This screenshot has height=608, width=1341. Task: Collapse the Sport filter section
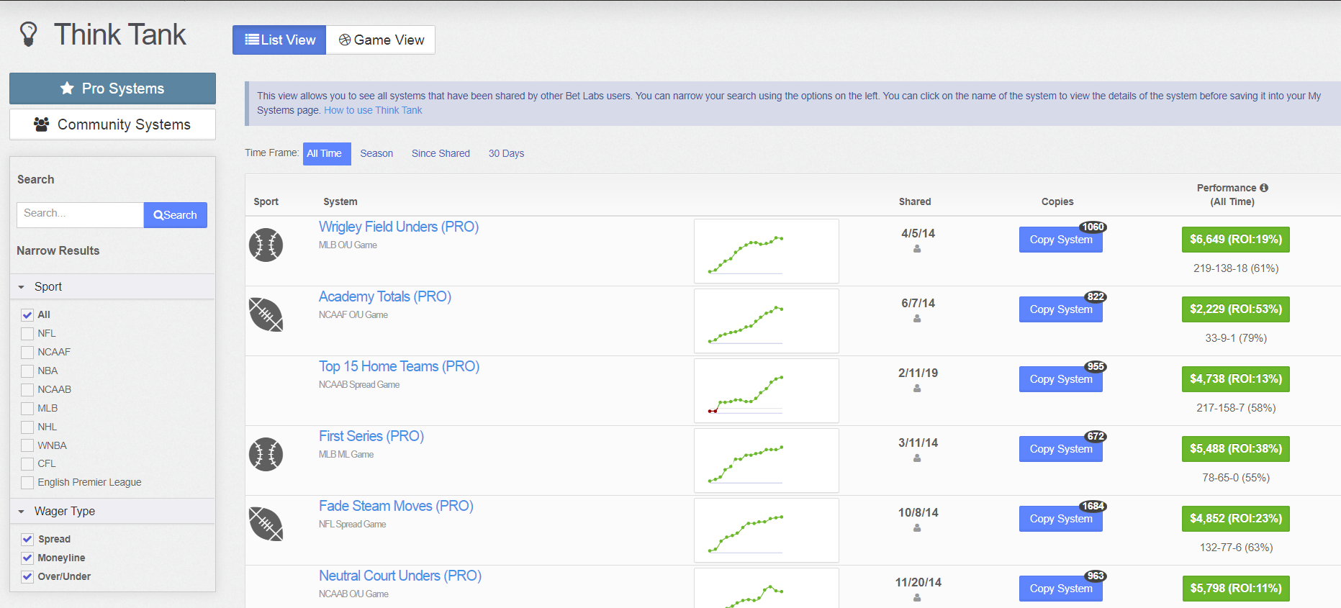pos(22,287)
